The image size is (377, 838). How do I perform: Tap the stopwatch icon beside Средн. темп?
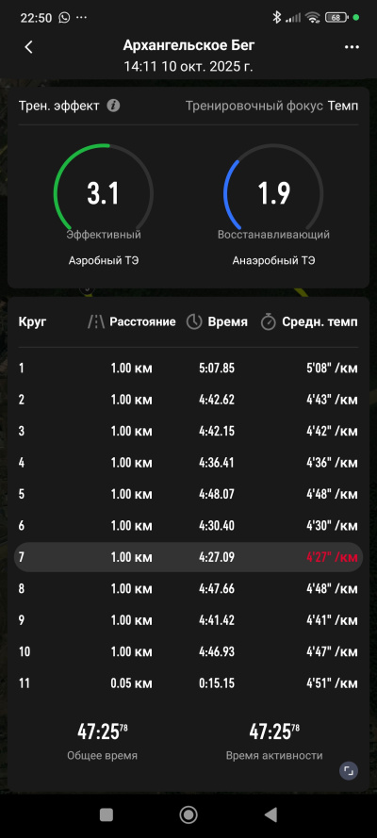(x=268, y=321)
